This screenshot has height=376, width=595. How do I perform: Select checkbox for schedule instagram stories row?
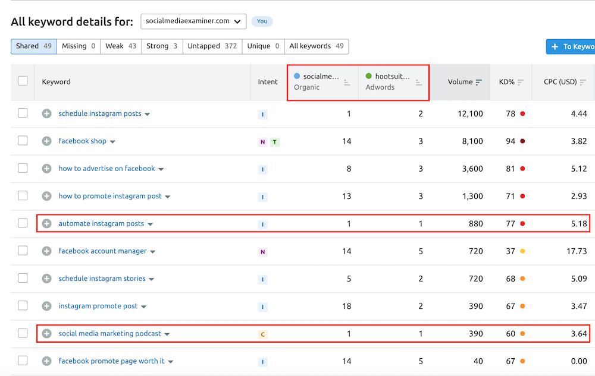pos(23,279)
